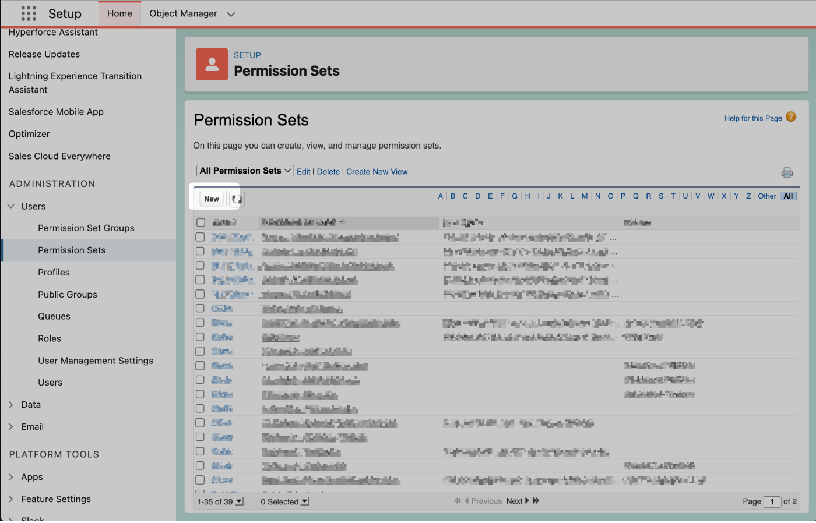This screenshot has height=523, width=816.
Task: Select the All alphabet filter
Action: pyautogui.click(x=788, y=196)
